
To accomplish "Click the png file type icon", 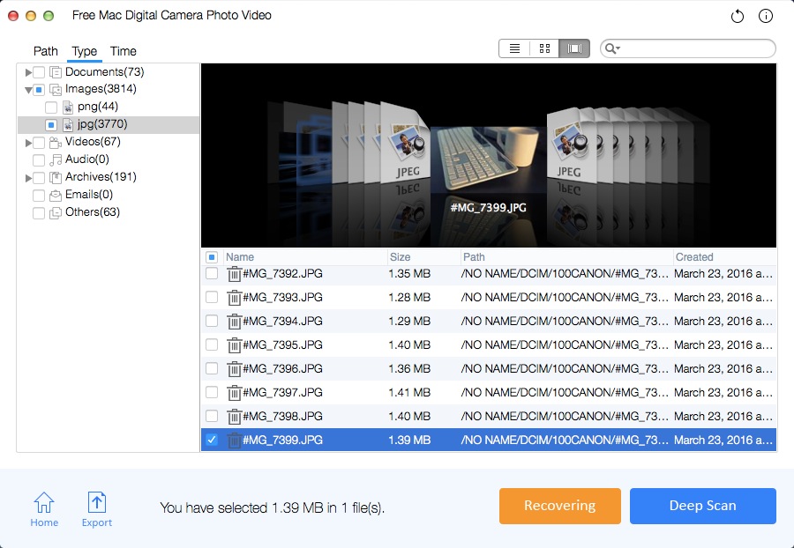I will click(x=68, y=107).
